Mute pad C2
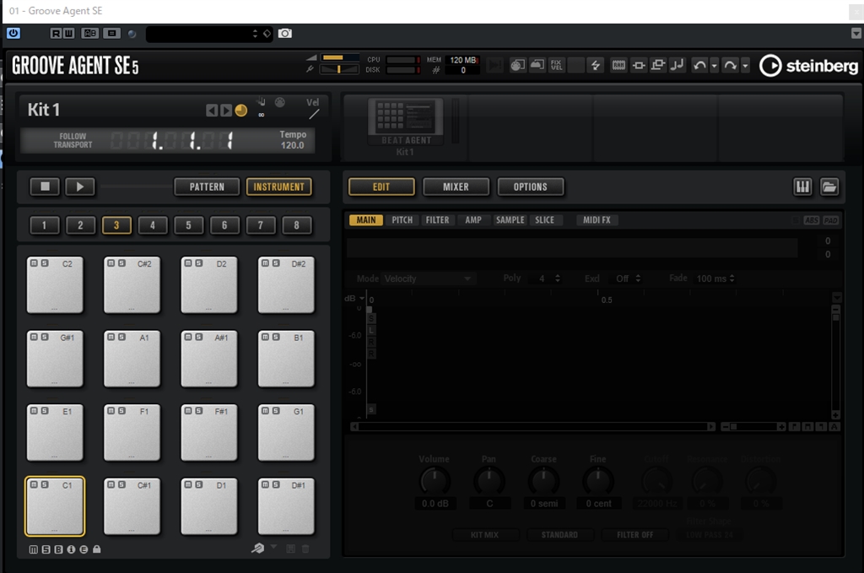 tap(34, 263)
